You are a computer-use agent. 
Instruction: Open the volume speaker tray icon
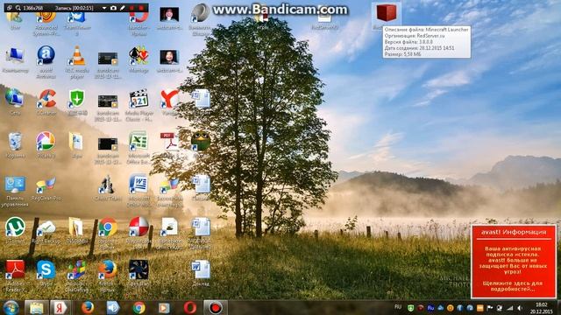[520, 307]
